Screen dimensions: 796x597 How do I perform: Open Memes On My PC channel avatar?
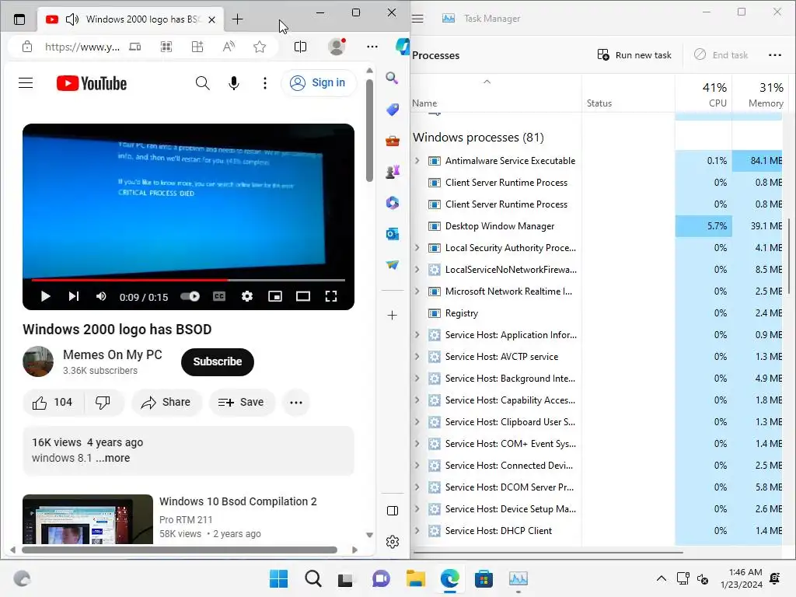(x=38, y=361)
